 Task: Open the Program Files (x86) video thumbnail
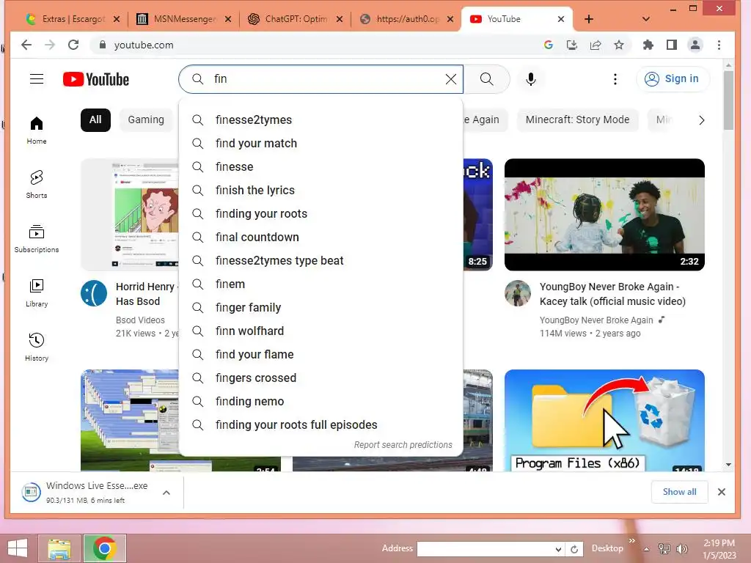[604, 420]
